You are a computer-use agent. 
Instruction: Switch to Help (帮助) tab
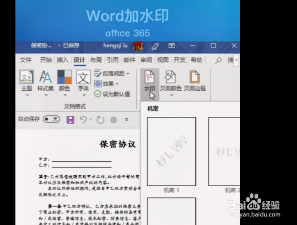coord(197,60)
